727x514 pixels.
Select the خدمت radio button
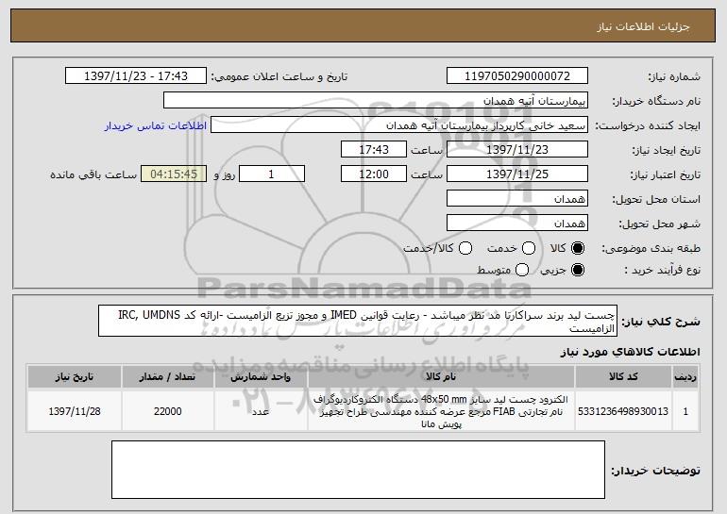click(x=529, y=248)
